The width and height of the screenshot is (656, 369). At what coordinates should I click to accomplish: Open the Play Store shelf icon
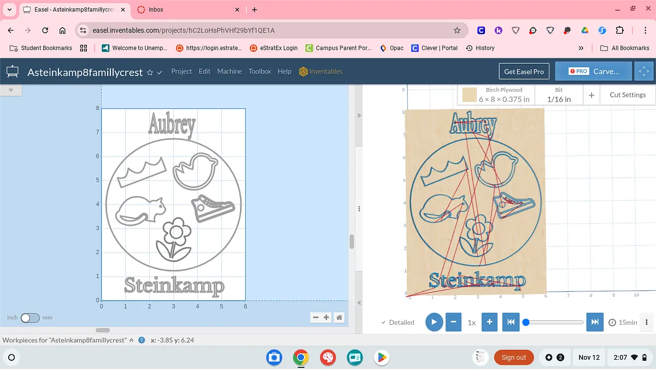click(382, 358)
